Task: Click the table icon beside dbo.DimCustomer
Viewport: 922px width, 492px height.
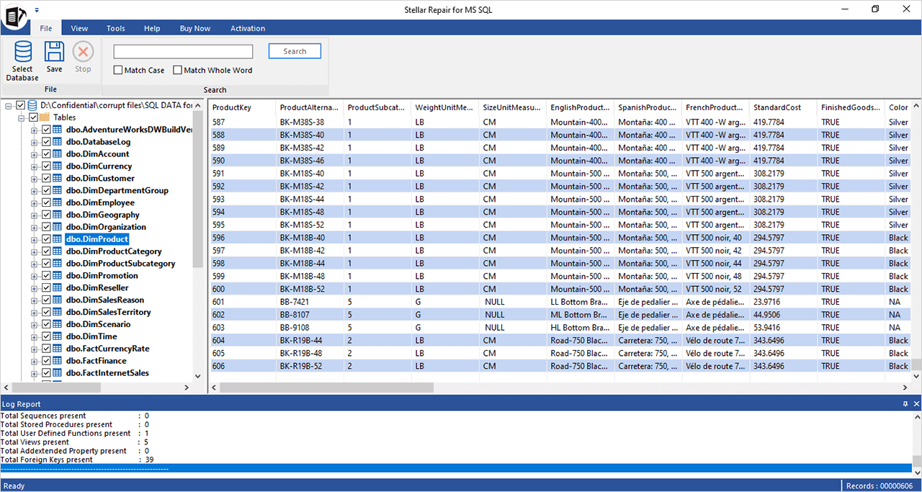Action: [x=58, y=178]
